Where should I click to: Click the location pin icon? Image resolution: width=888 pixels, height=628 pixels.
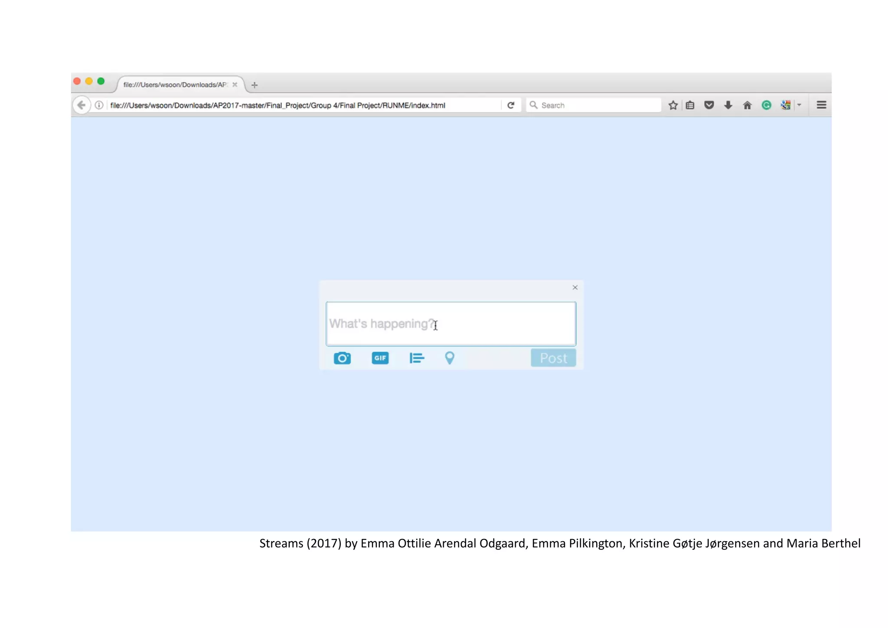tap(450, 358)
